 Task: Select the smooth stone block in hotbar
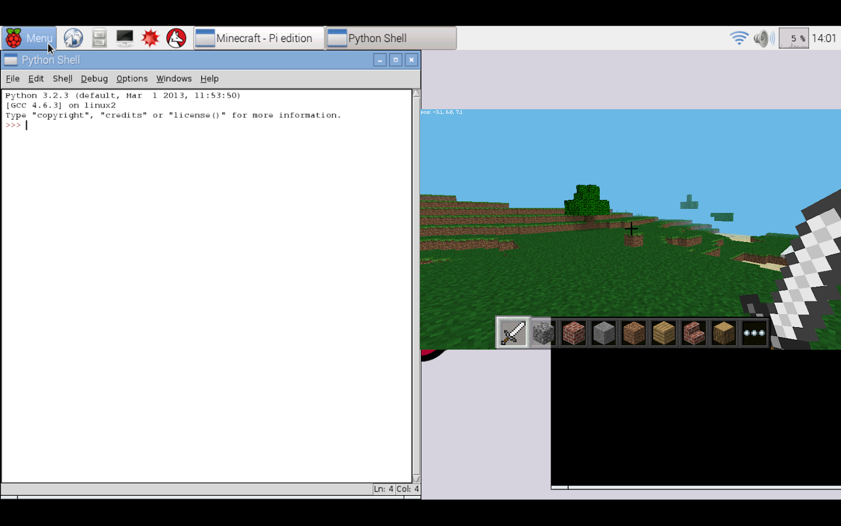coord(603,333)
